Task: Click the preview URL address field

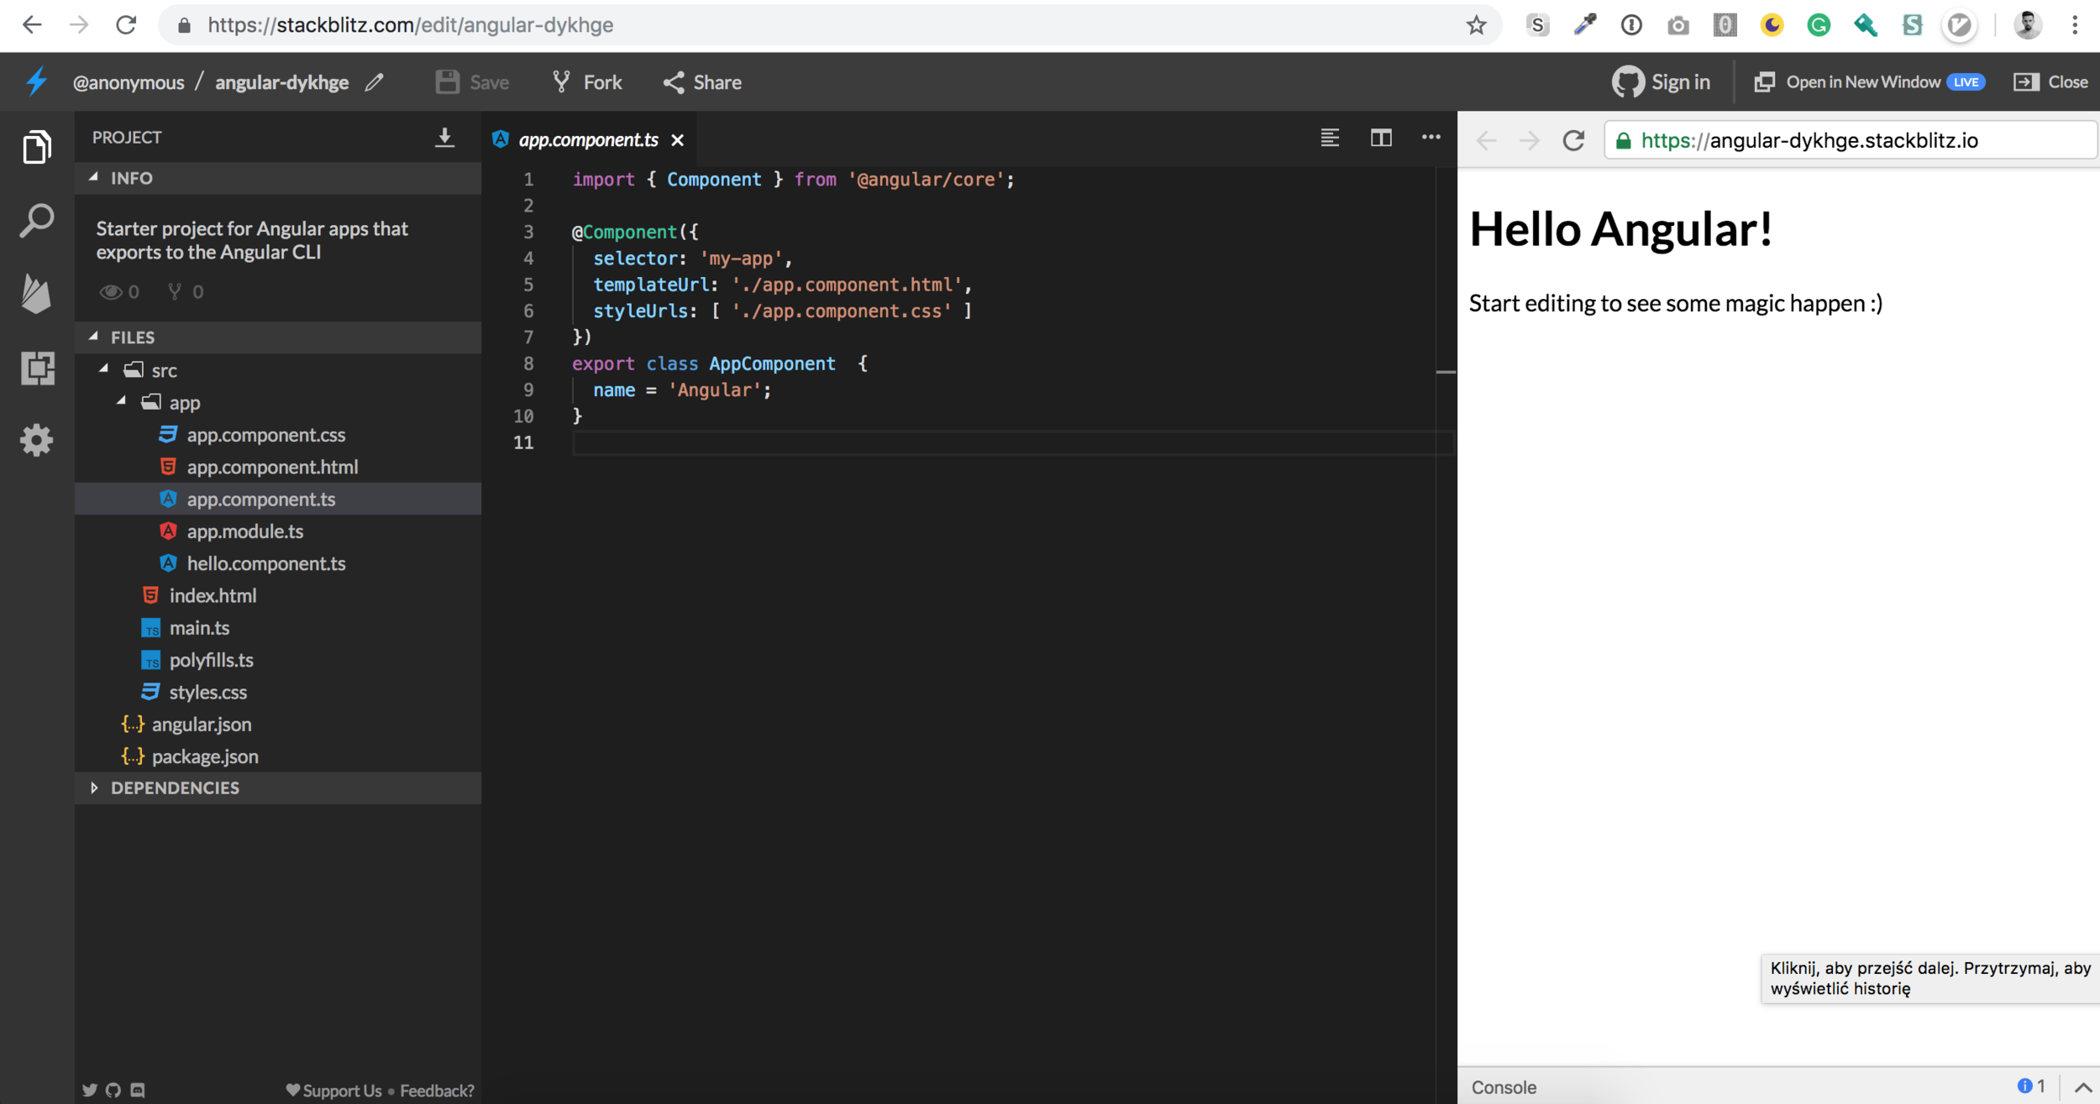Action: [x=1848, y=140]
